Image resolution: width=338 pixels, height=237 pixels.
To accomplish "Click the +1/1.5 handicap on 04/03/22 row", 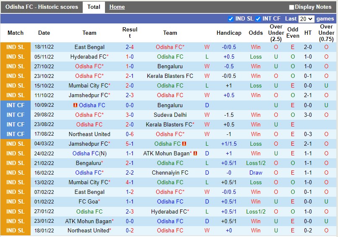I will (229, 144).
